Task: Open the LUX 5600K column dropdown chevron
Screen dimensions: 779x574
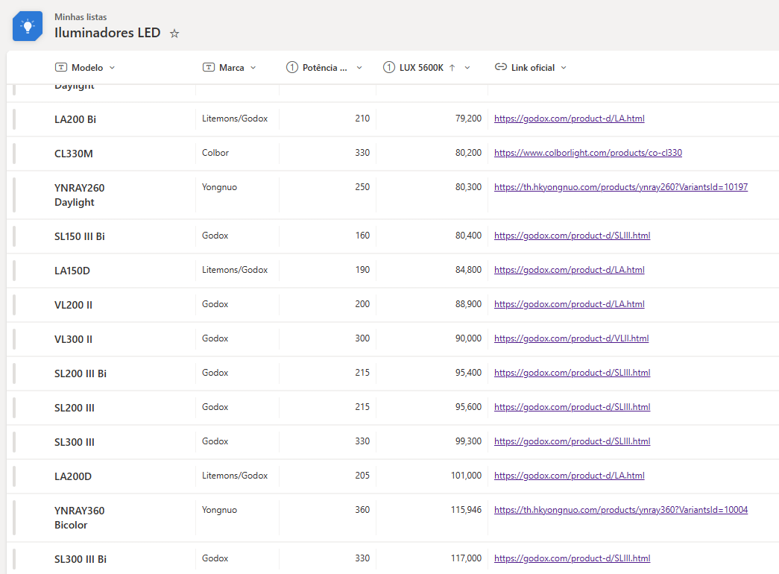Action: tap(467, 68)
